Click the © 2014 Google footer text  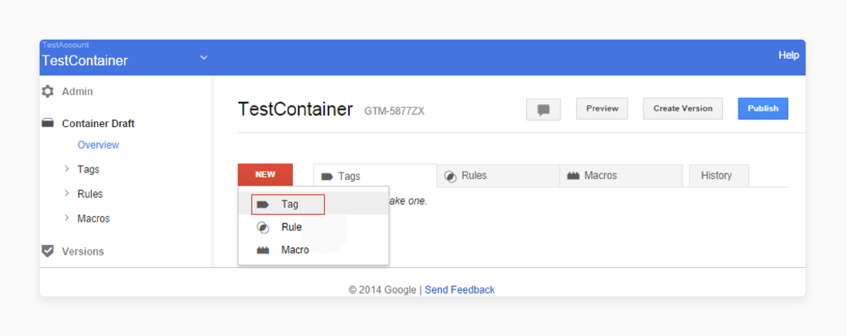click(x=382, y=290)
